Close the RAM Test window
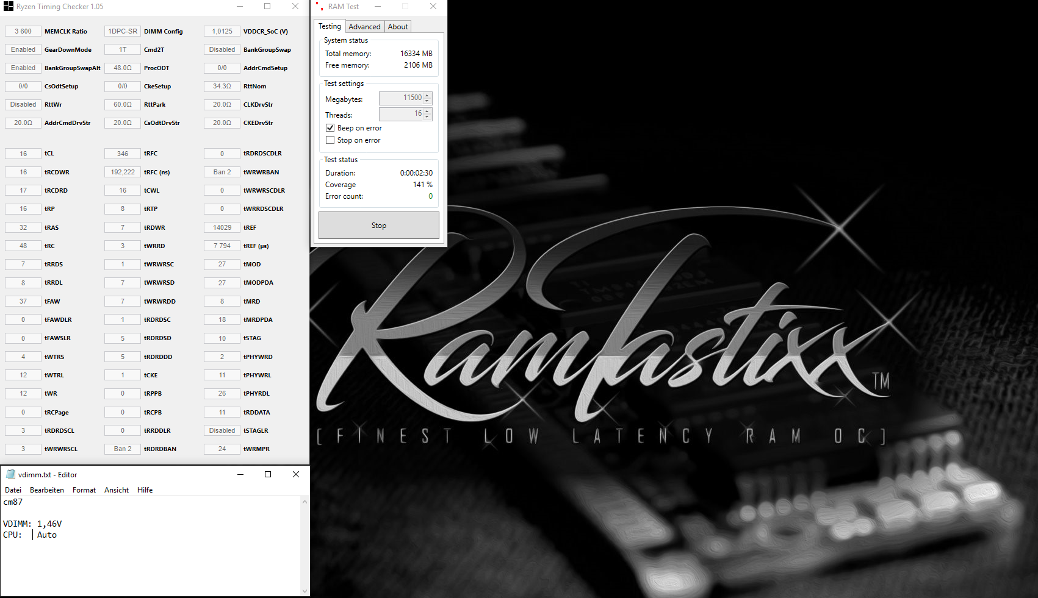The image size is (1038, 598). pos(433,7)
